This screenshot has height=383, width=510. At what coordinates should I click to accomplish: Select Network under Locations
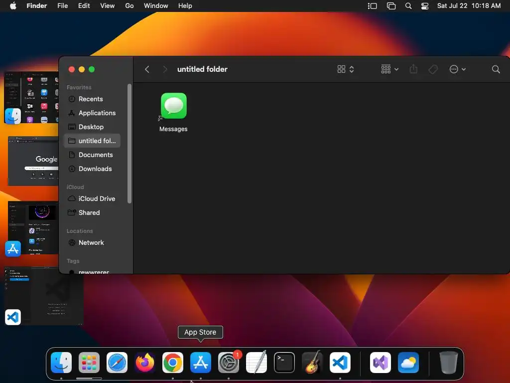point(92,243)
